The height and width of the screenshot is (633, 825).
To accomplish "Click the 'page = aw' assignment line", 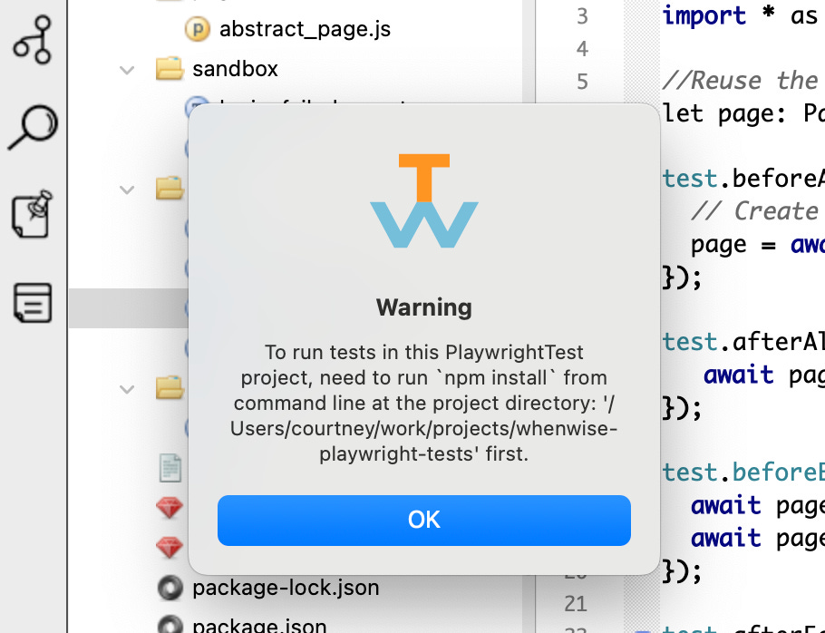I will [758, 244].
